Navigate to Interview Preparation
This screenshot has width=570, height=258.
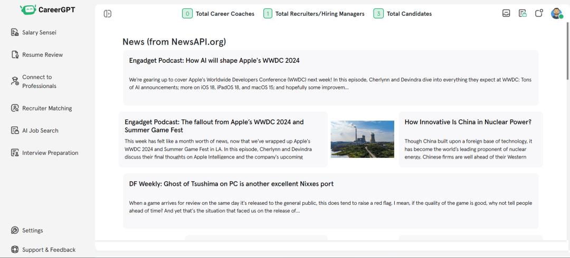point(50,153)
